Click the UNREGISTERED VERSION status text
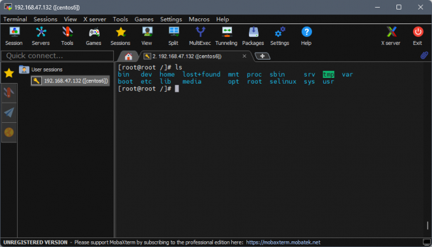The width and height of the screenshot is (432, 247). tap(36, 243)
